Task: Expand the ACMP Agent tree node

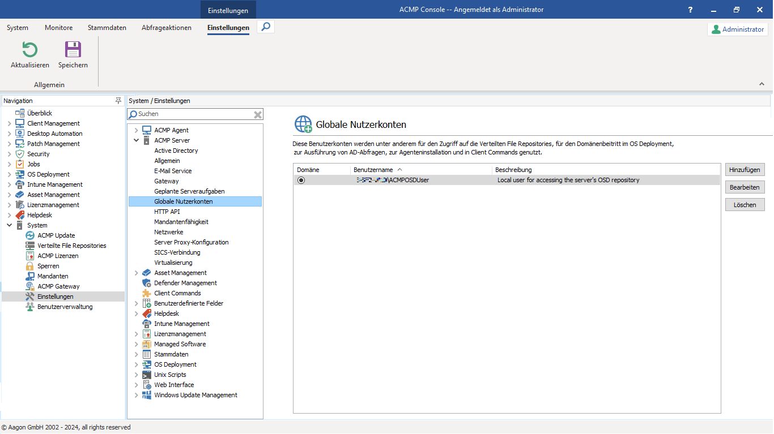Action: point(135,130)
